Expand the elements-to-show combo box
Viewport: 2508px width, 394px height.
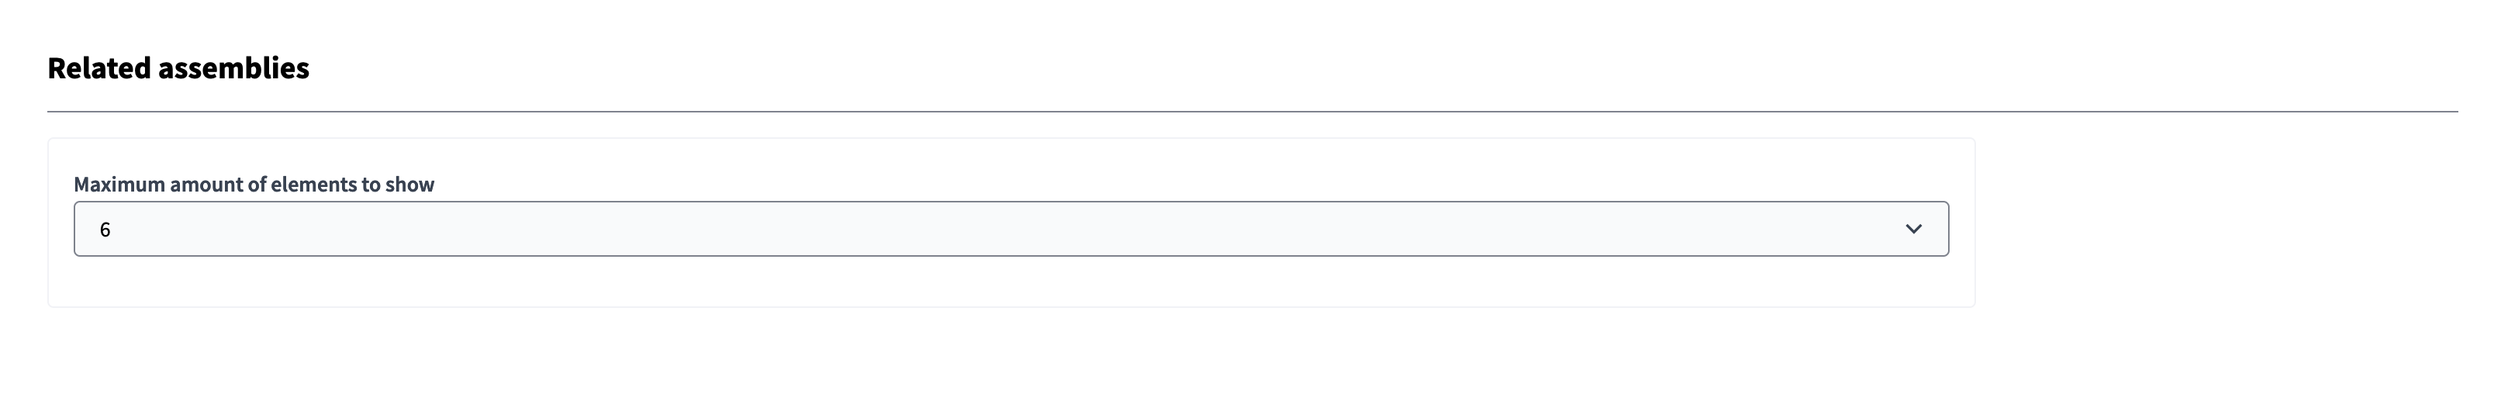point(1010,230)
